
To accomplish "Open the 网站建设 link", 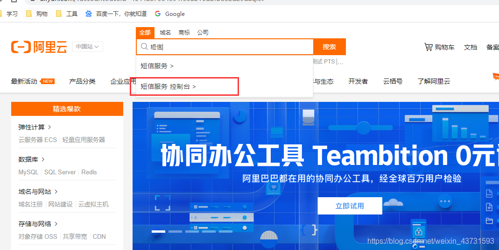I will [61, 204].
